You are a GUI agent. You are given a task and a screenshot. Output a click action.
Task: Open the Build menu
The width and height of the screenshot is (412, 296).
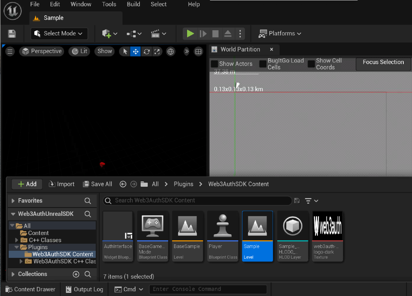pyautogui.click(x=133, y=4)
